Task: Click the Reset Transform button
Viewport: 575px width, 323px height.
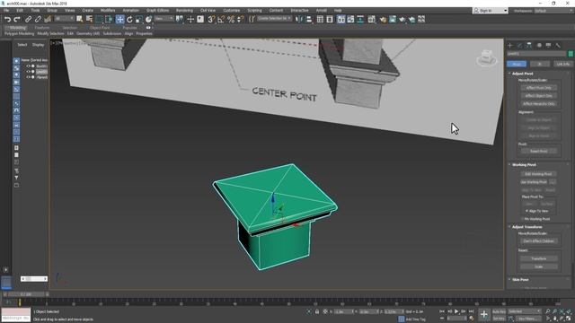Action: point(539,259)
